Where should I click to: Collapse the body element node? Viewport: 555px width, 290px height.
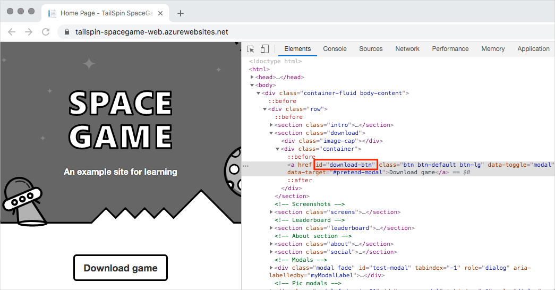pyautogui.click(x=252, y=85)
